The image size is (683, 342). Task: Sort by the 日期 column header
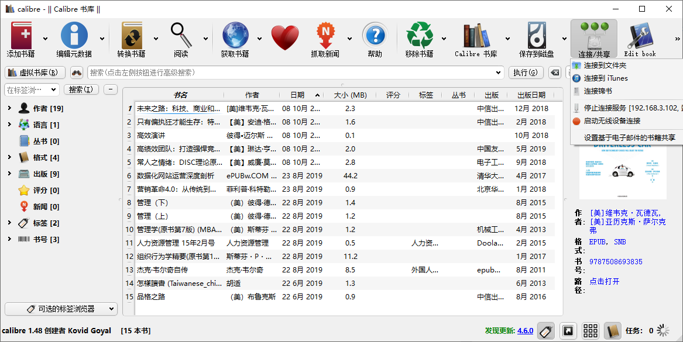pos(301,95)
